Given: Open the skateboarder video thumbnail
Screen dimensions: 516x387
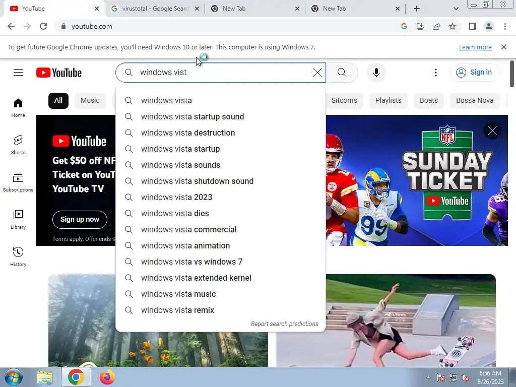Looking at the screenshot, I should point(385,320).
